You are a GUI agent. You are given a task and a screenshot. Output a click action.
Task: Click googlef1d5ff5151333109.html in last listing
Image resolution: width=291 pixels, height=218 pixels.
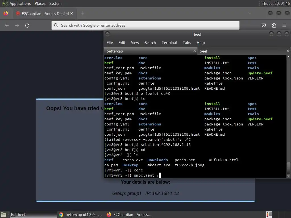pyautogui.click(x=169, y=134)
